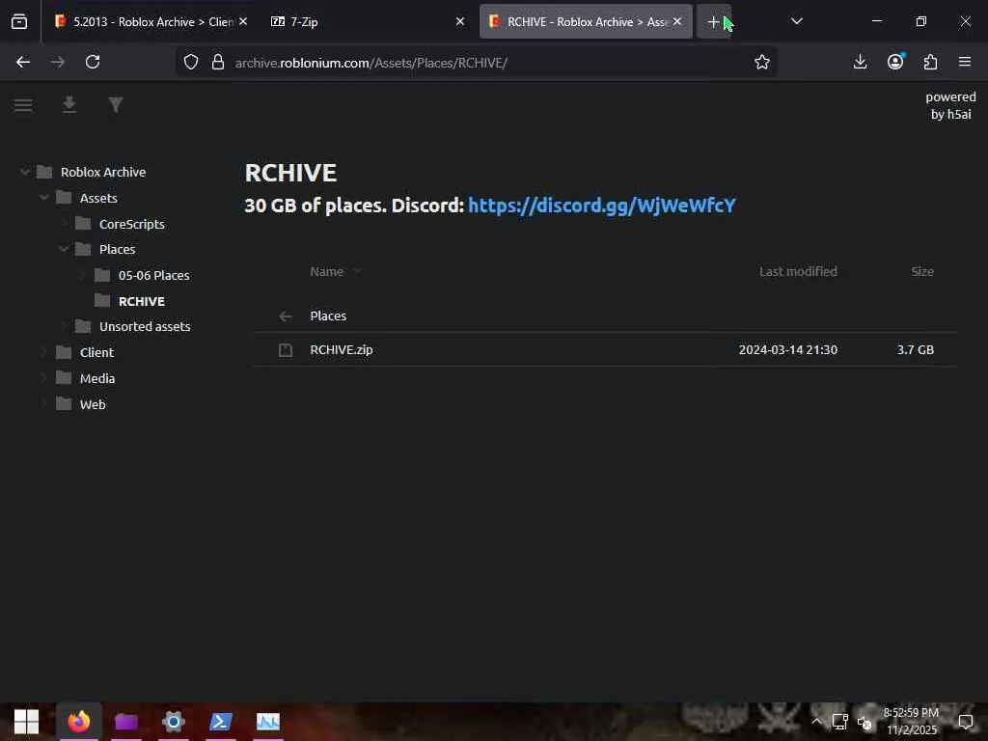Viewport: 988px width, 741px height.
Task: Open the Firefox application menu
Action: [x=965, y=62]
